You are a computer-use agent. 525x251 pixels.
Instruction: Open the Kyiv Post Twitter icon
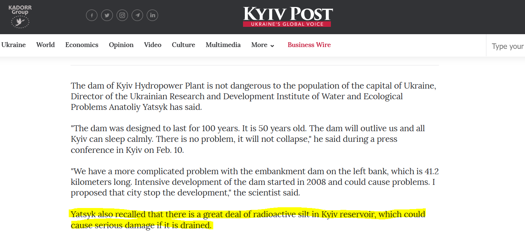[x=107, y=15]
